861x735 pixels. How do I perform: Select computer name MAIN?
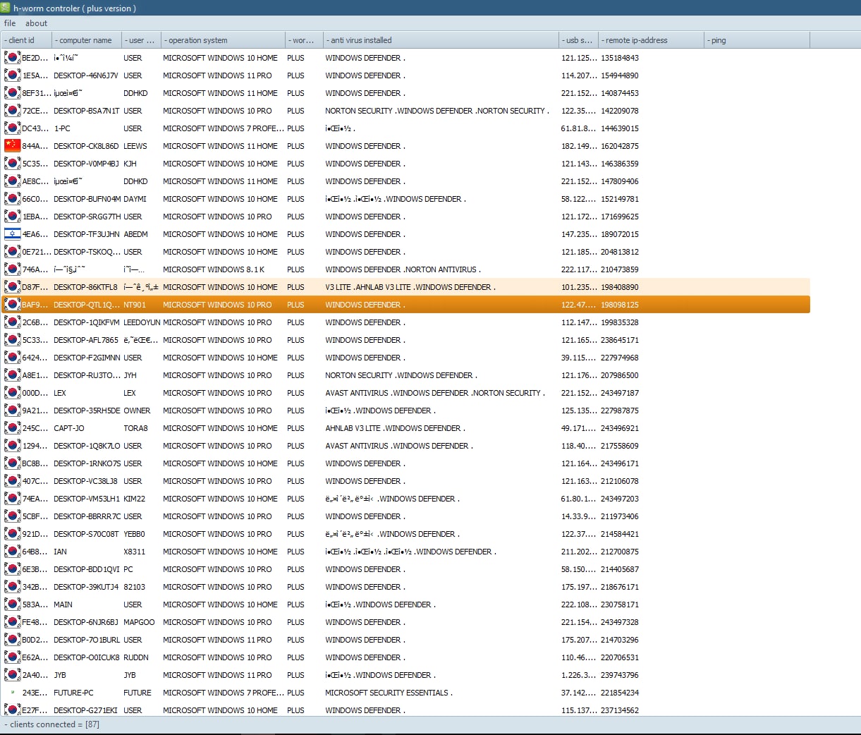click(x=63, y=605)
